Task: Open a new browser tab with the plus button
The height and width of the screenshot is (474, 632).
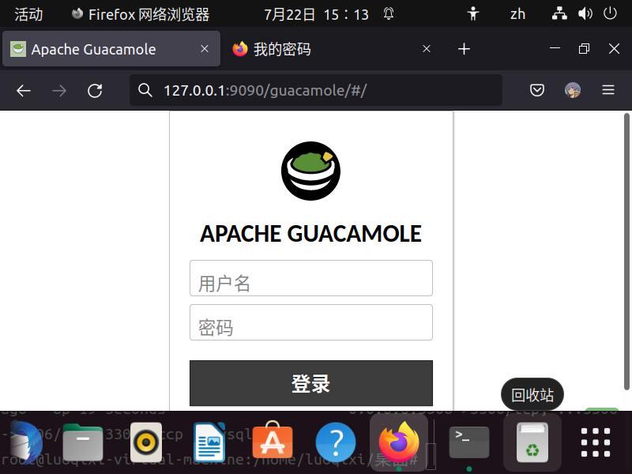Action: tap(464, 48)
